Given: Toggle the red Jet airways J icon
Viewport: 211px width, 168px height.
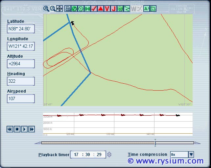Looking at the screenshot, I should click(114, 9).
